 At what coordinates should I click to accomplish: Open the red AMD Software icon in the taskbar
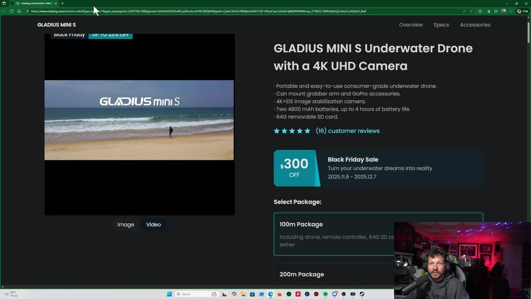click(298, 294)
